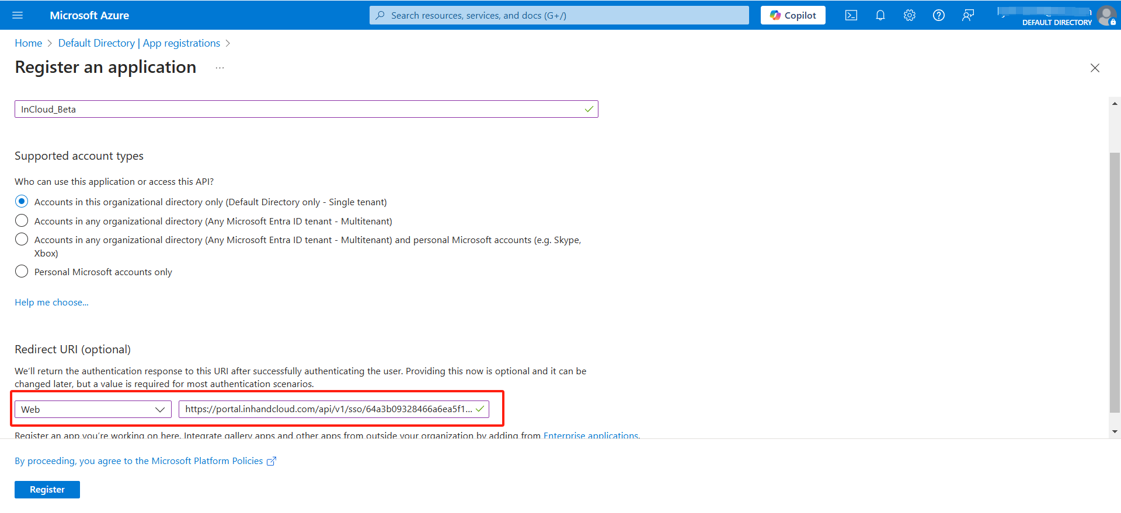Open the hamburger portal menu
Viewport: 1121px width, 513px height.
[18, 15]
